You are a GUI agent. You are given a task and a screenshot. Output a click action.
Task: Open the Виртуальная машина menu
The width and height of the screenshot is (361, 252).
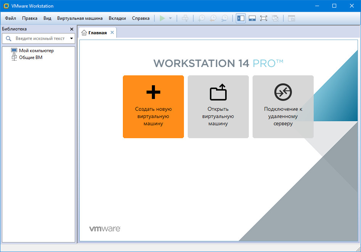tap(80, 18)
